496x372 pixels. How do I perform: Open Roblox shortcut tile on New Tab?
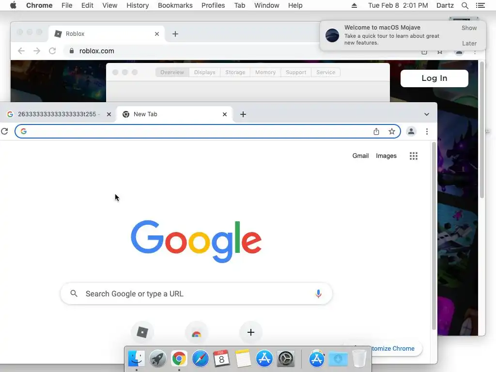coord(142,332)
